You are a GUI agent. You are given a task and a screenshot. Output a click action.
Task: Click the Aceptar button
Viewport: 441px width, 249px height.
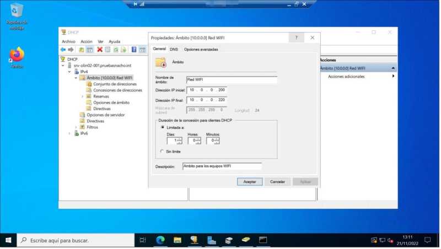coord(250,182)
